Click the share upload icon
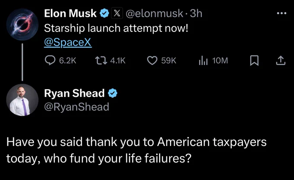This screenshot has width=294, height=180. click(x=281, y=60)
